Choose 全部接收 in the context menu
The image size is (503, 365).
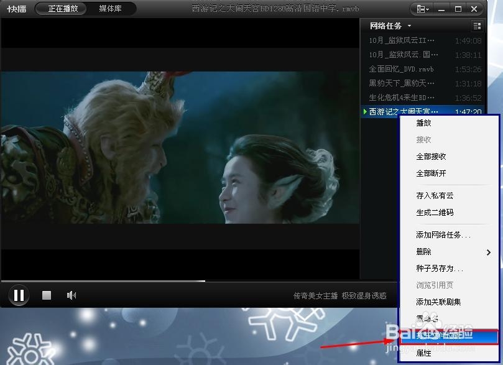point(448,157)
